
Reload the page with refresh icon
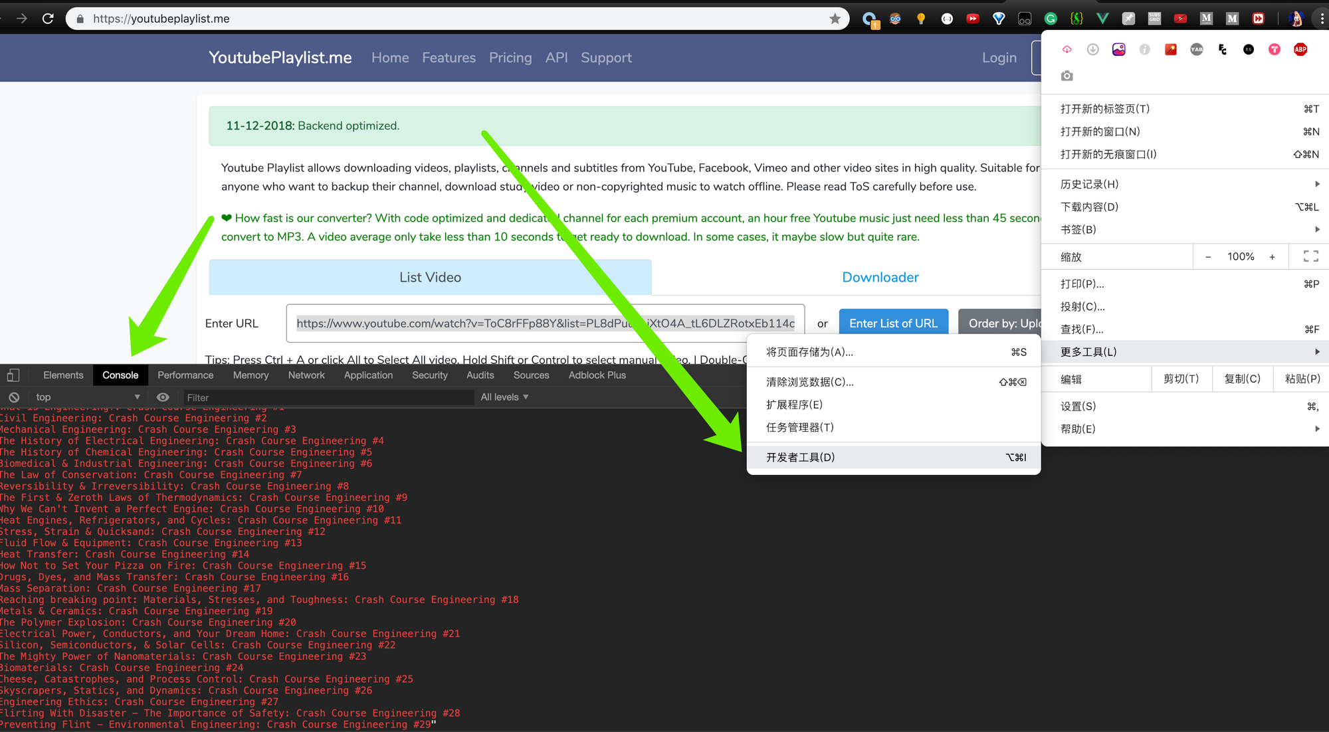(48, 19)
